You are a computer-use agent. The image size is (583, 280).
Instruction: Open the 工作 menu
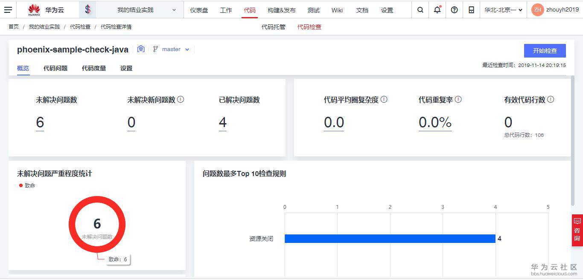[226, 10]
